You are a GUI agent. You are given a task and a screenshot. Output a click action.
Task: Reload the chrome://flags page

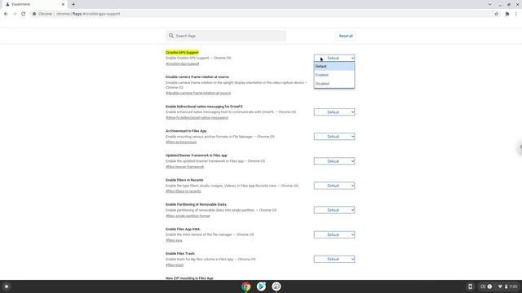(x=24, y=14)
